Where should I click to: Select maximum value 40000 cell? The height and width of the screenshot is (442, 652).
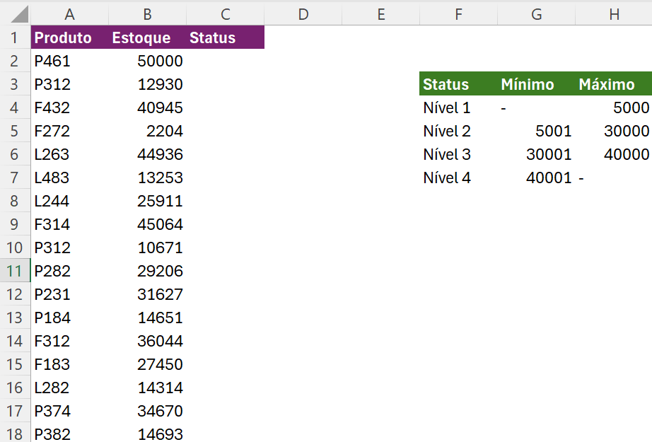(614, 154)
